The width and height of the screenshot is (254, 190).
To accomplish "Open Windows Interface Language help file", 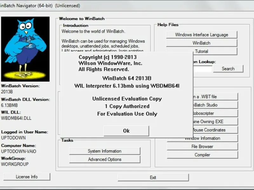I will click(202, 35).
